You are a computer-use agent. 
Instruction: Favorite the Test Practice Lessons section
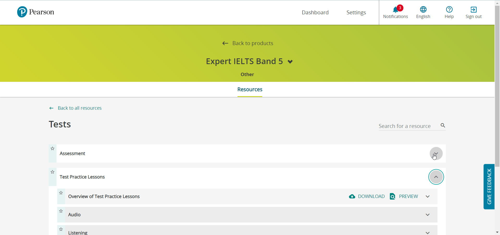pos(52,172)
